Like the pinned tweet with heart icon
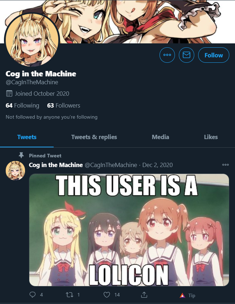This screenshot has width=235, height=304. 107,295
